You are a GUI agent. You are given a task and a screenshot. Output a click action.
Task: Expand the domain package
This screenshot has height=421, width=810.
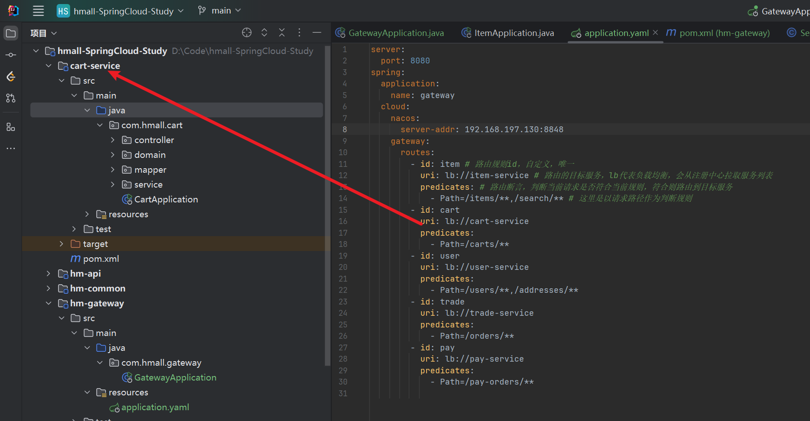(113, 155)
